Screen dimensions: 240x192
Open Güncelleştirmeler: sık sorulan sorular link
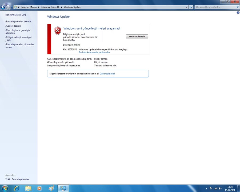20,46
